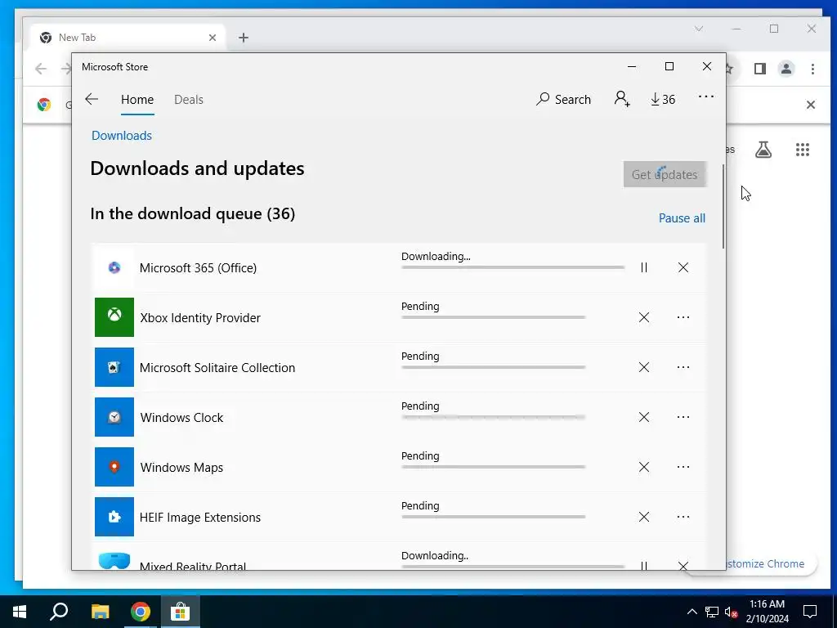837x628 pixels.
Task: Click Microsoft 365 (Office) download progress bar
Action: coord(512,267)
